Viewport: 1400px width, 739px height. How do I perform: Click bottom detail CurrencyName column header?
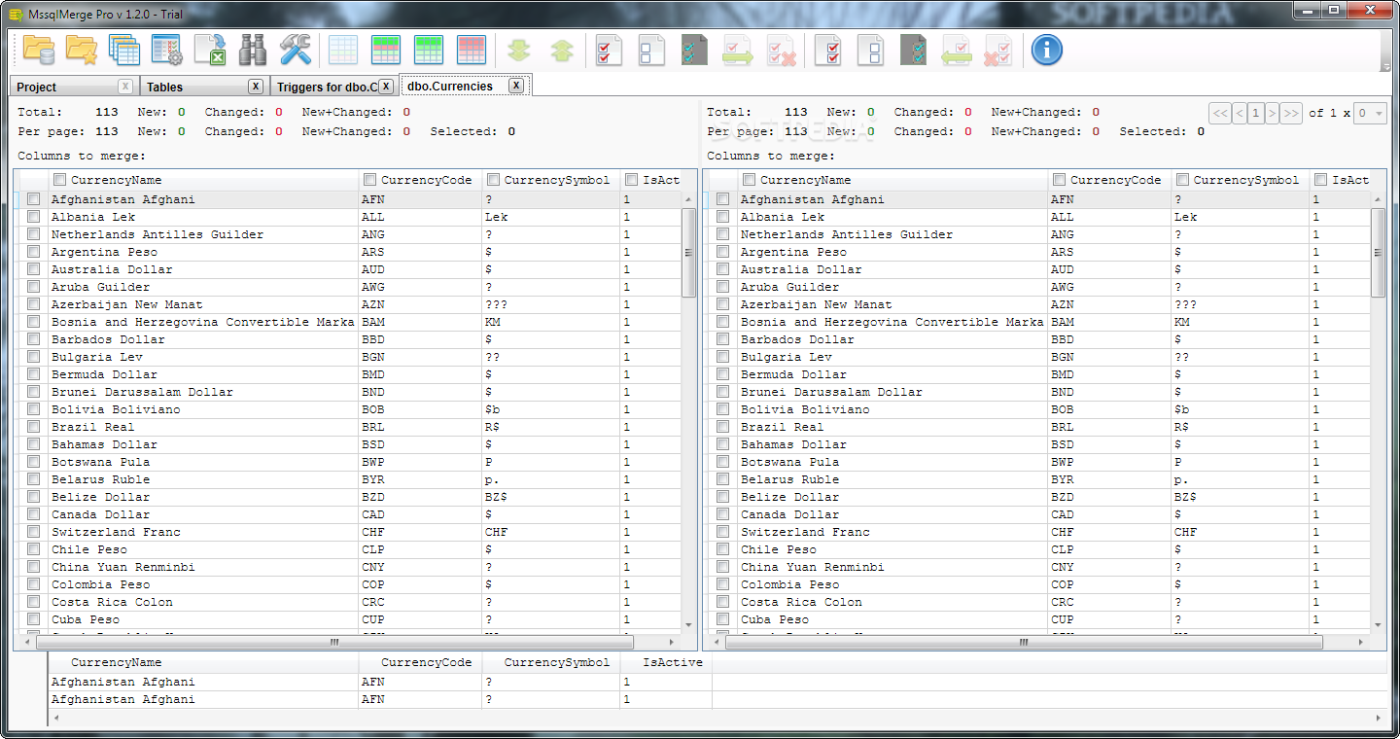click(x=203, y=662)
